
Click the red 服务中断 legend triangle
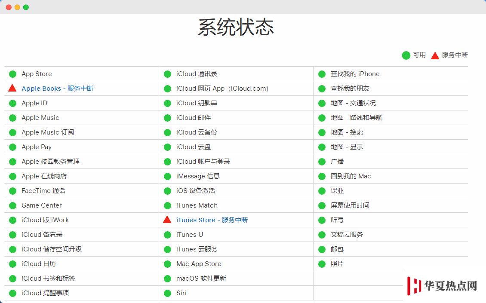click(x=435, y=55)
